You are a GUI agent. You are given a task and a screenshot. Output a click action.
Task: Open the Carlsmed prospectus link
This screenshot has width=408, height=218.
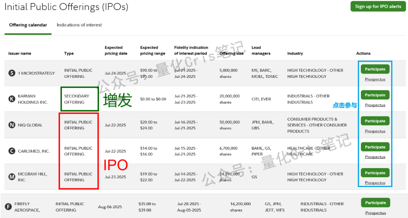[375, 157]
